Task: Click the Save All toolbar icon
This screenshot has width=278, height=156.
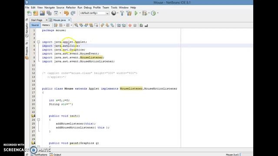Action: point(49,13)
